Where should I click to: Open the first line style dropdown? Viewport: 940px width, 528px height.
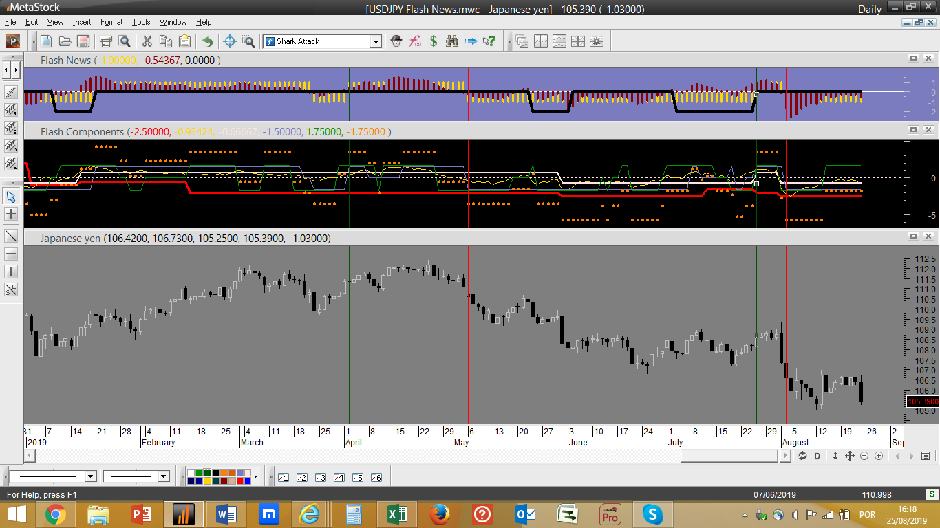coord(90,476)
